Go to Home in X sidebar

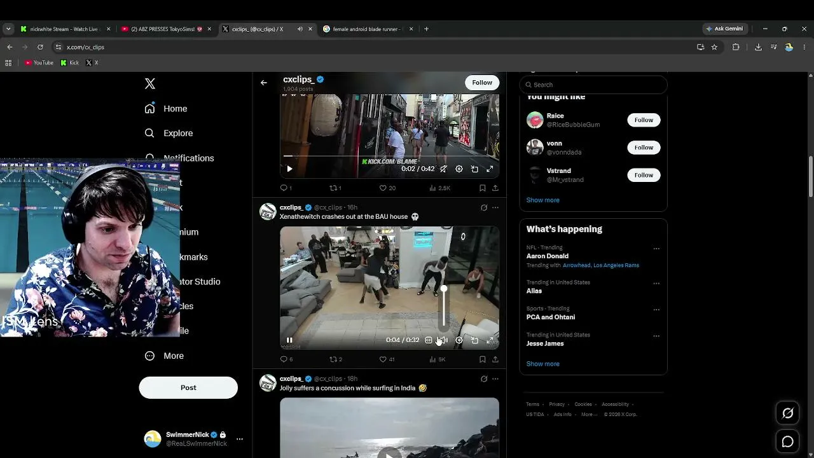coord(166,109)
